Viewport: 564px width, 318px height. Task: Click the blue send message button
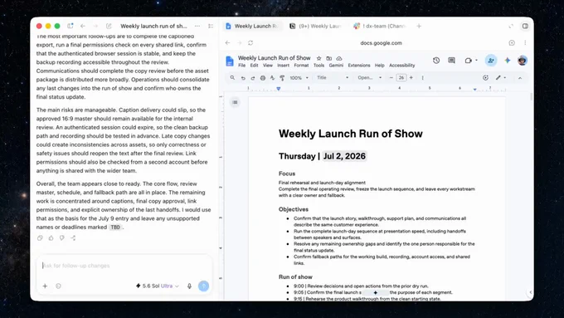203,286
